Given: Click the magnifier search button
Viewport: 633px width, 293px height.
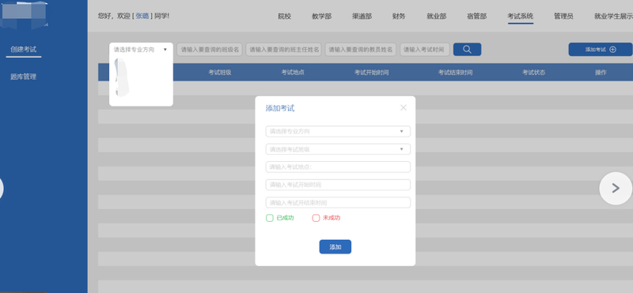Looking at the screenshot, I should (467, 50).
